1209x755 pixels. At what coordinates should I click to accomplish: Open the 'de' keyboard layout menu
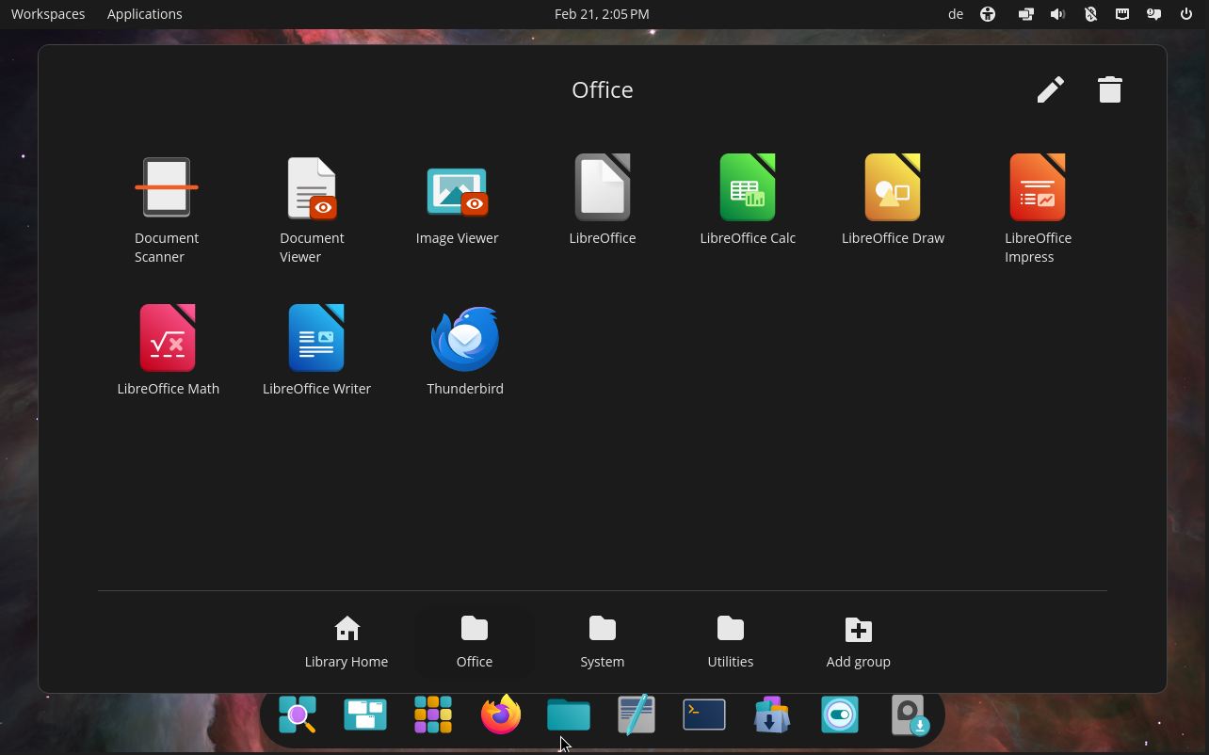coord(956,14)
